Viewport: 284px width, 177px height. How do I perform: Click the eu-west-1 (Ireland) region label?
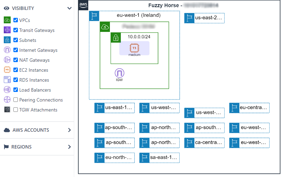pyautogui.click(x=139, y=15)
